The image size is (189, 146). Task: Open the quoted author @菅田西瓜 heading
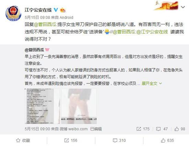[34, 50]
